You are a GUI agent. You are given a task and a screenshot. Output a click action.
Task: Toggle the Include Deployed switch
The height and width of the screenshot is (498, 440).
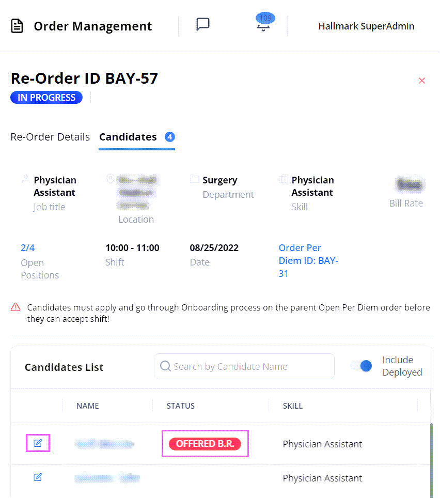pyautogui.click(x=362, y=366)
